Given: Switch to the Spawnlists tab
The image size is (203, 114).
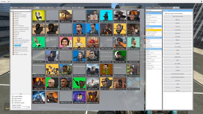Looking at the screenshot, I should pos(14,8).
